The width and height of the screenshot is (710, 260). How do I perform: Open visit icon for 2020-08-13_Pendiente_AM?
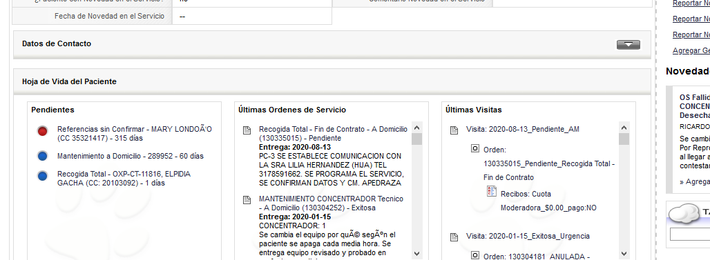click(x=454, y=130)
